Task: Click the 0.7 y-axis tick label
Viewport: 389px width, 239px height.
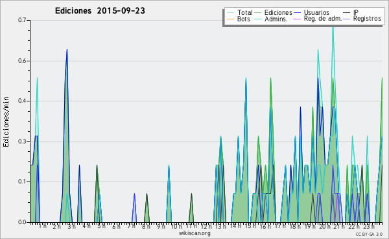Action: point(22,20)
